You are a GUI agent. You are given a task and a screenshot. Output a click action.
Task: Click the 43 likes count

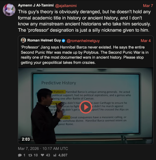pyautogui.click(x=48, y=155)
